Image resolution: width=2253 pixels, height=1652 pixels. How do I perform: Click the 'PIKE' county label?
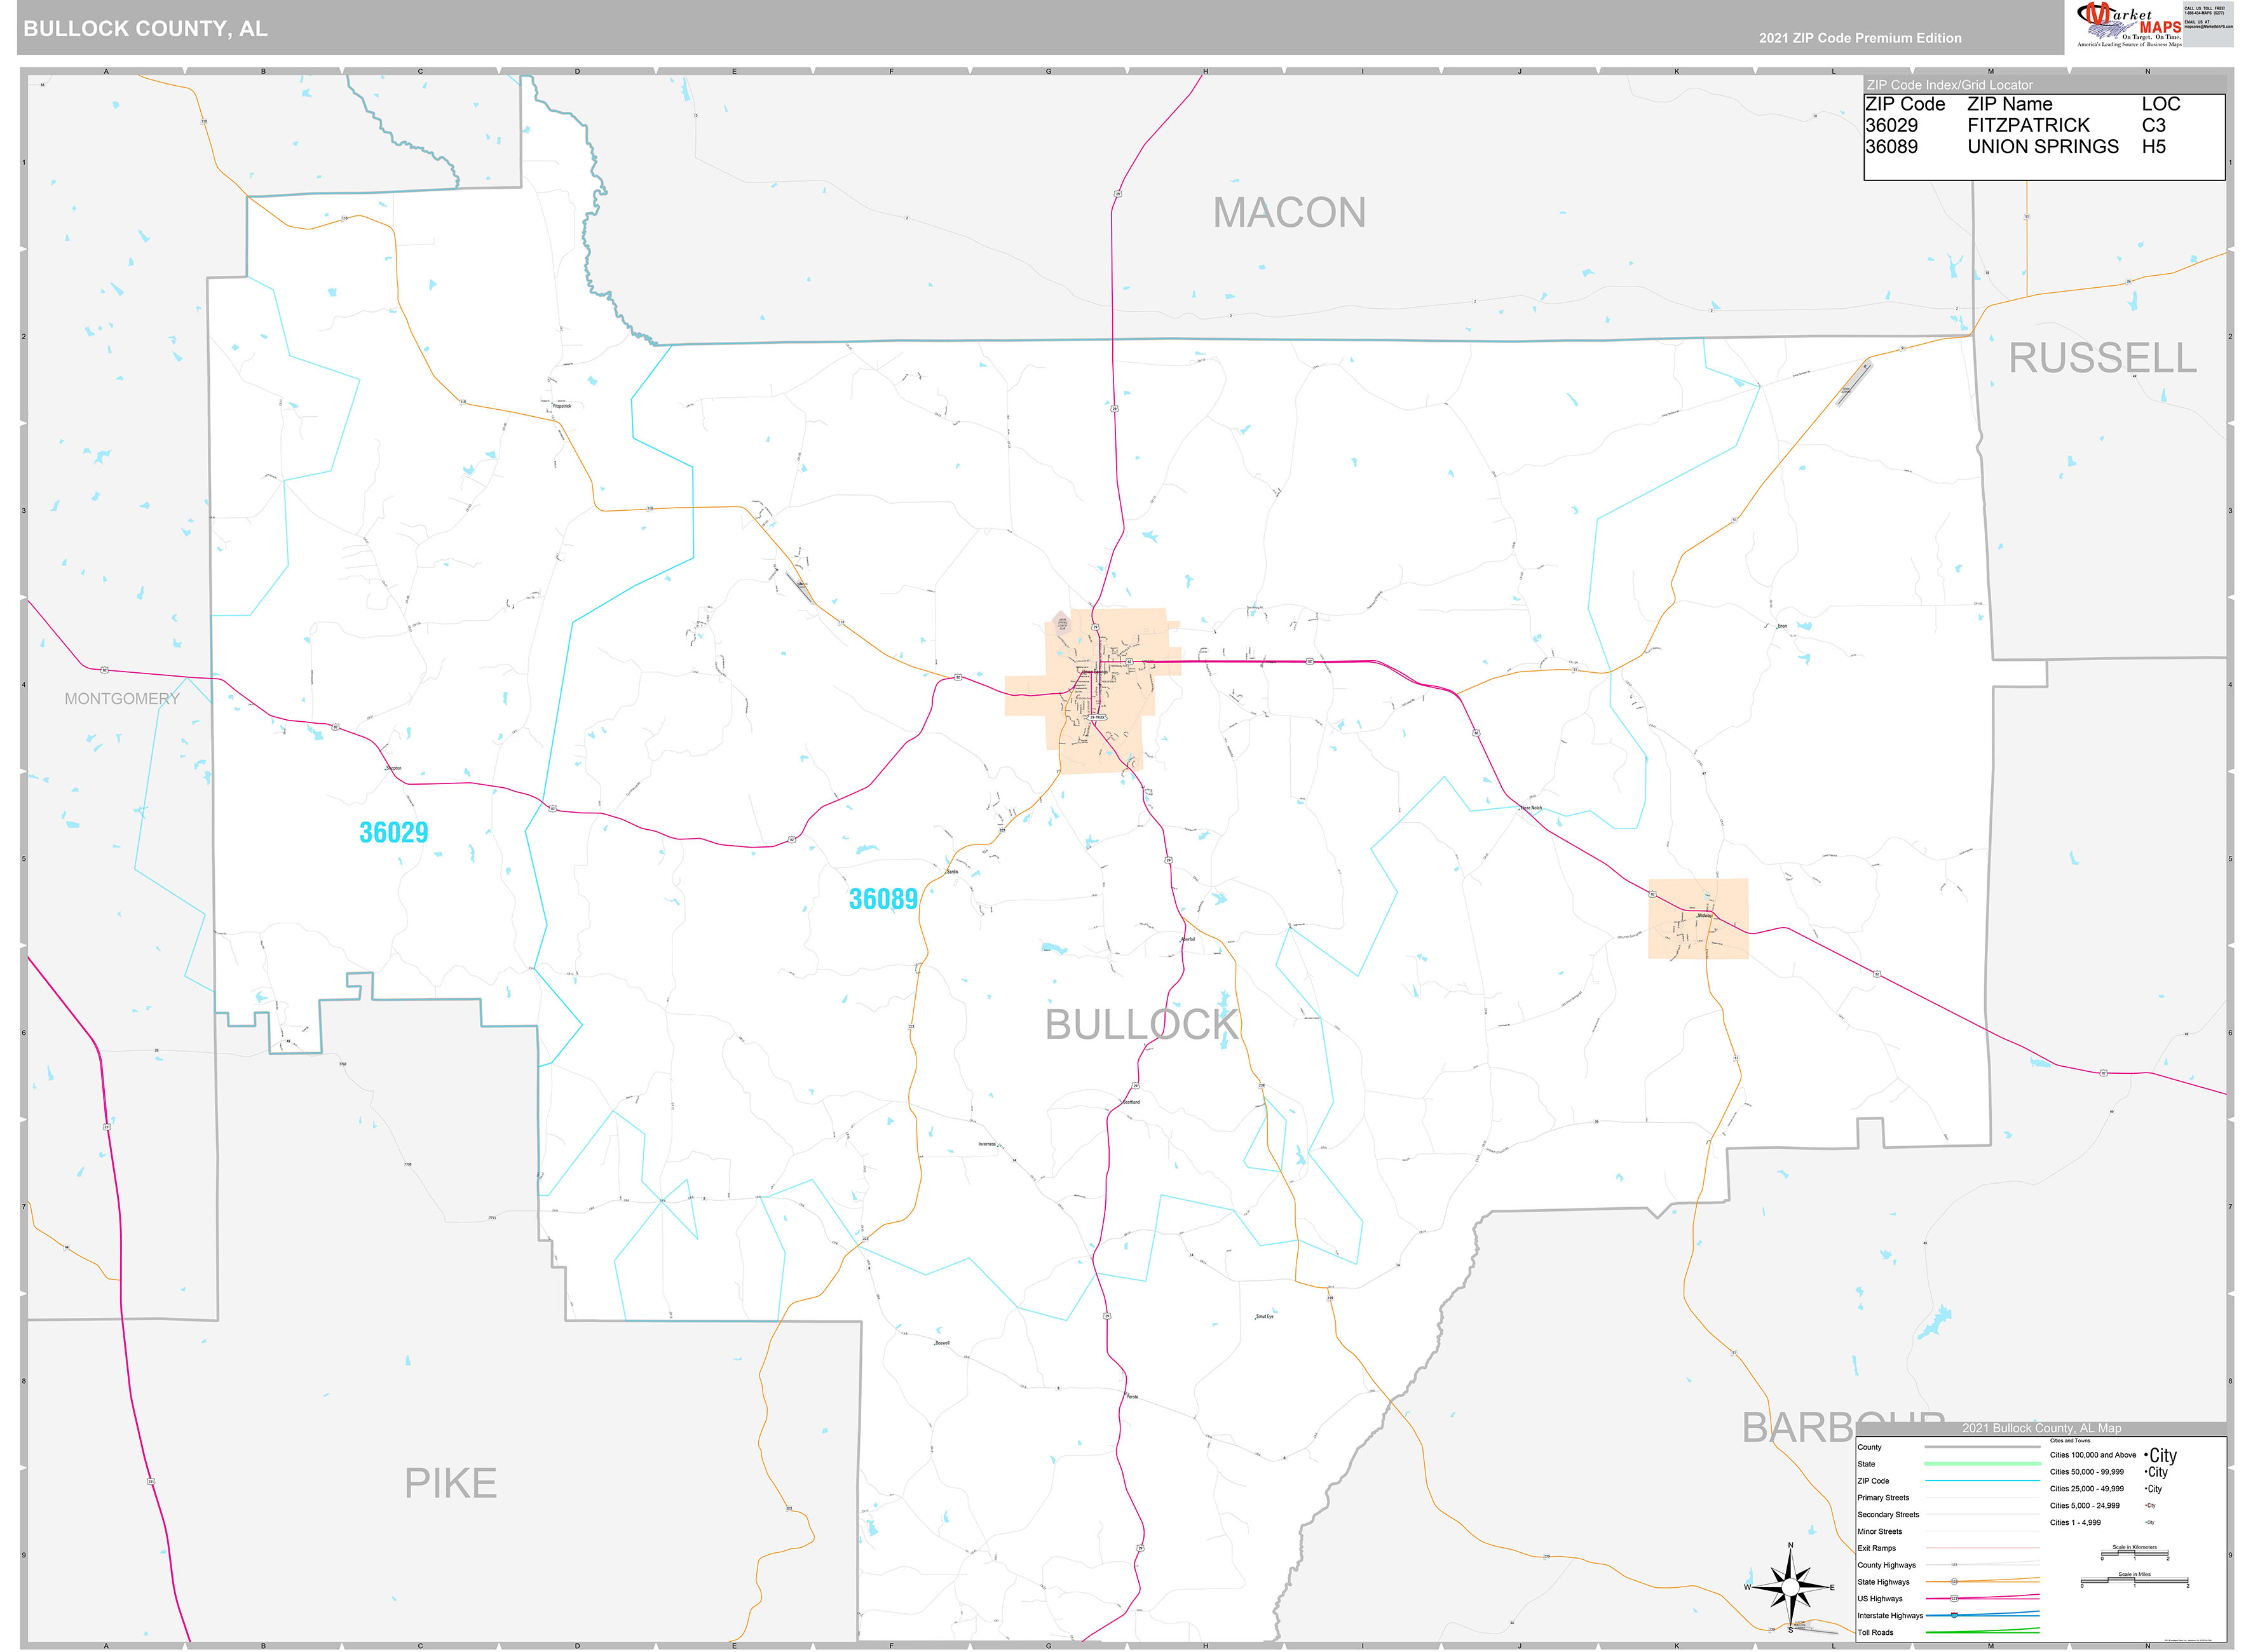pyautogui.click(x=450, y=1483)
